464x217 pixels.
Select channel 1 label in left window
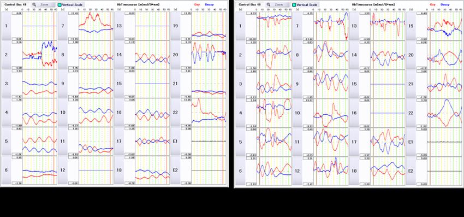(x=6, y=26)
